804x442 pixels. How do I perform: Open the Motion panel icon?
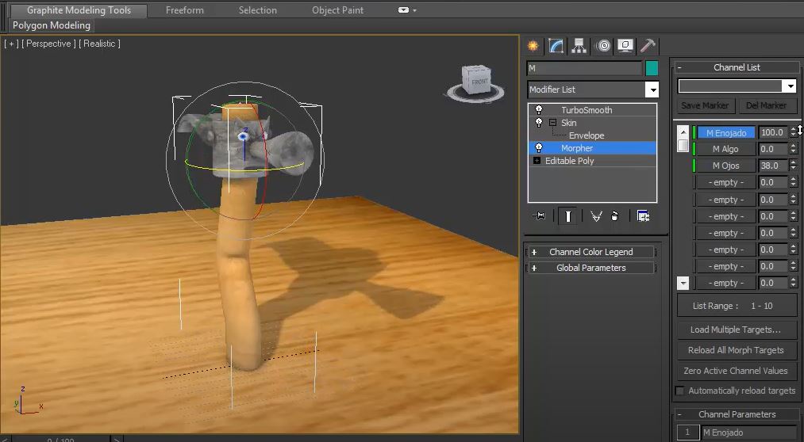point(603,46)
